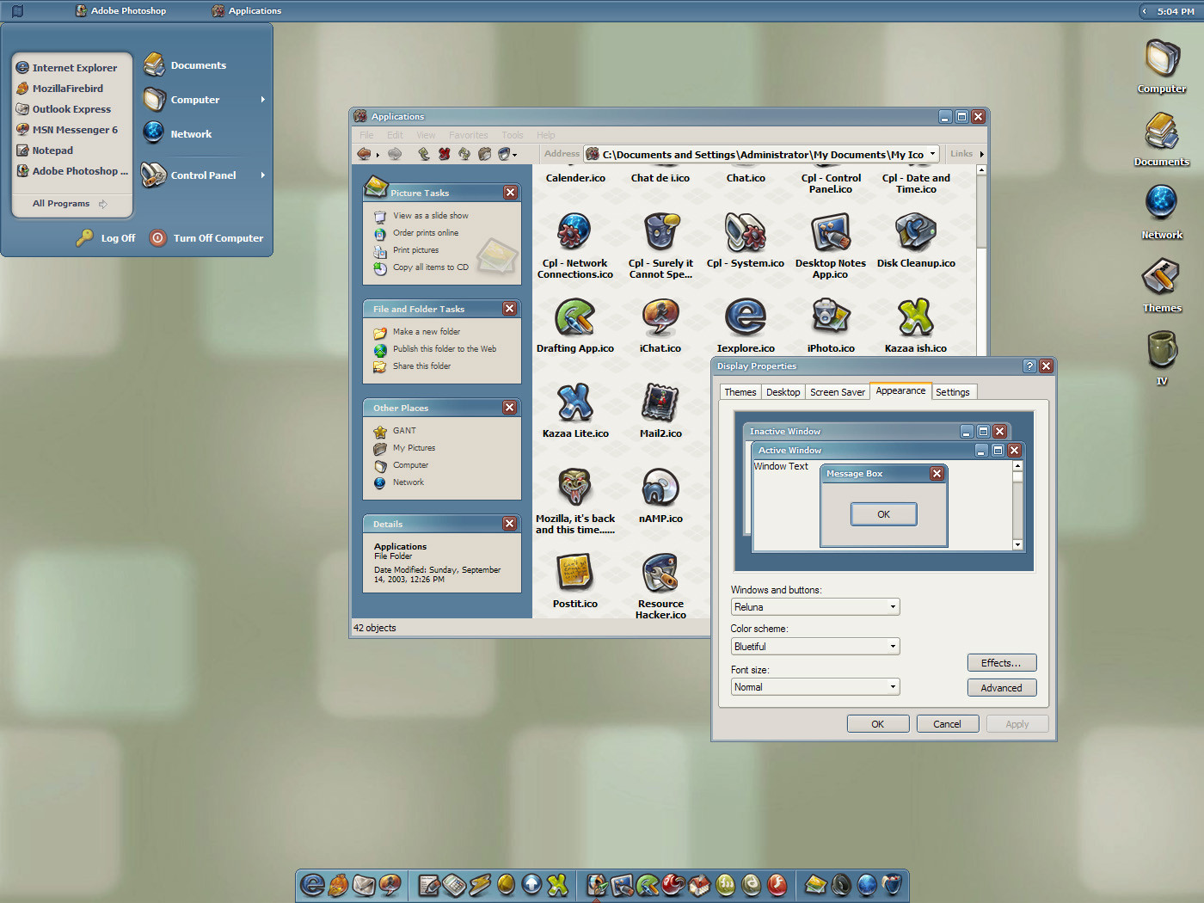Click View as a slide show link
The image size is (1204, 903).
pyautogui.click(x=430, y=216)
